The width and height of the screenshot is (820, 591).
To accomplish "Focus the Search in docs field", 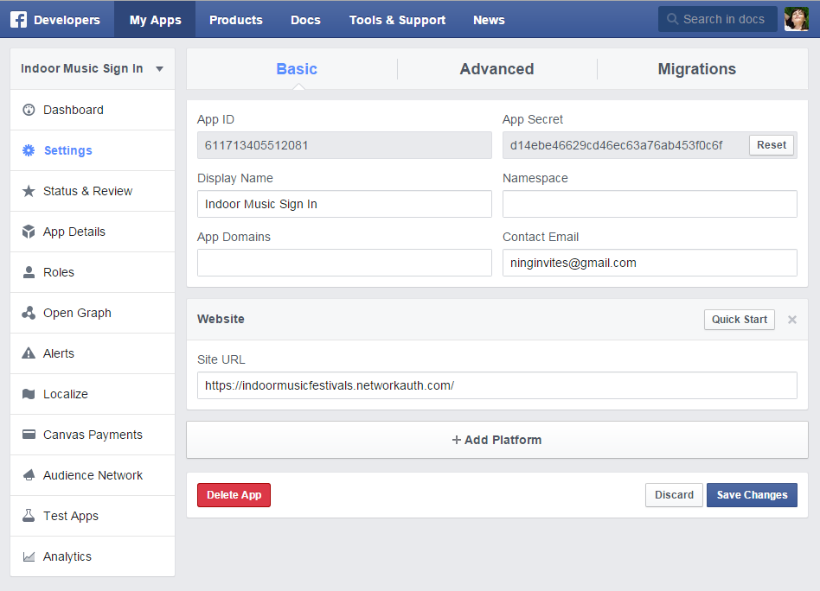I will pyautogui.click(x=718, y=19).
